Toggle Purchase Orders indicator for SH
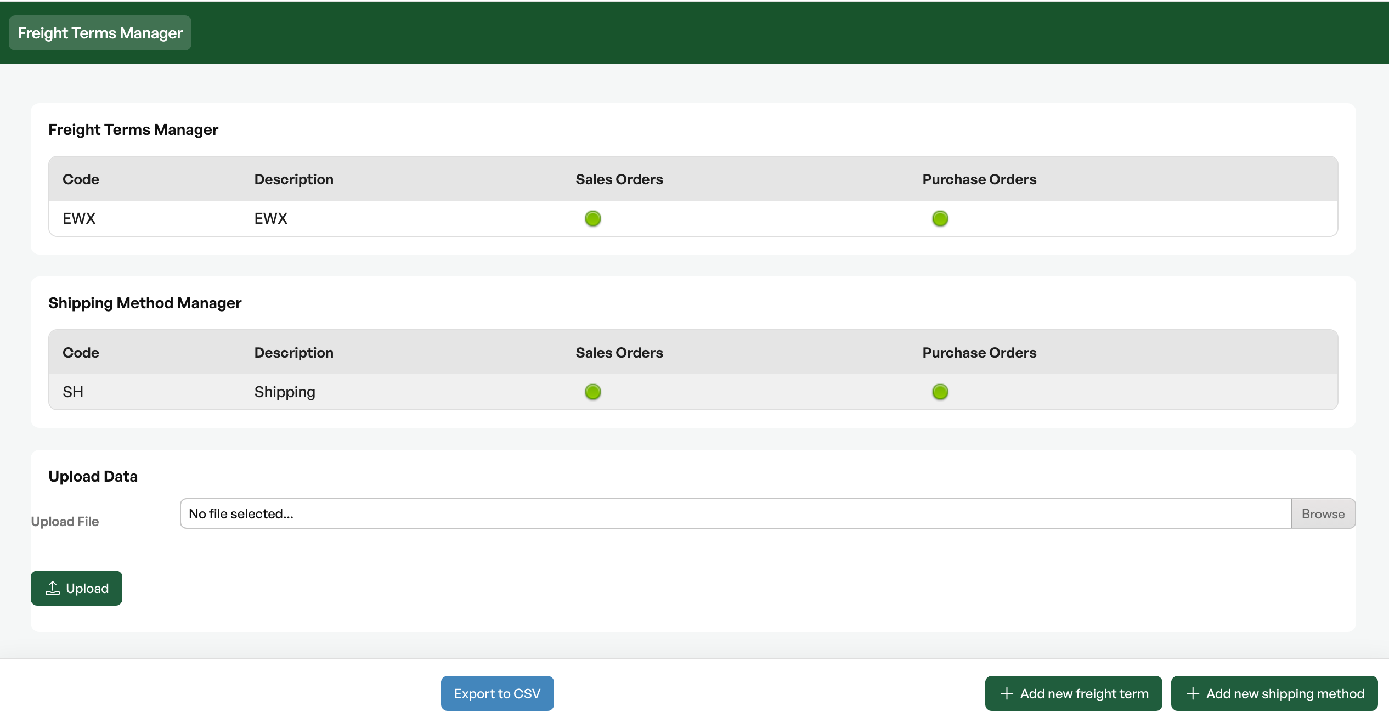 click(940, 392)
